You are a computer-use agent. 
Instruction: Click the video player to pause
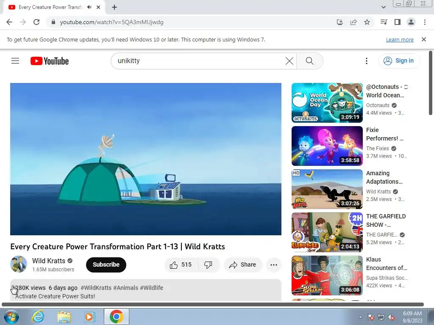pyautogui.click(x=146, y=159)
